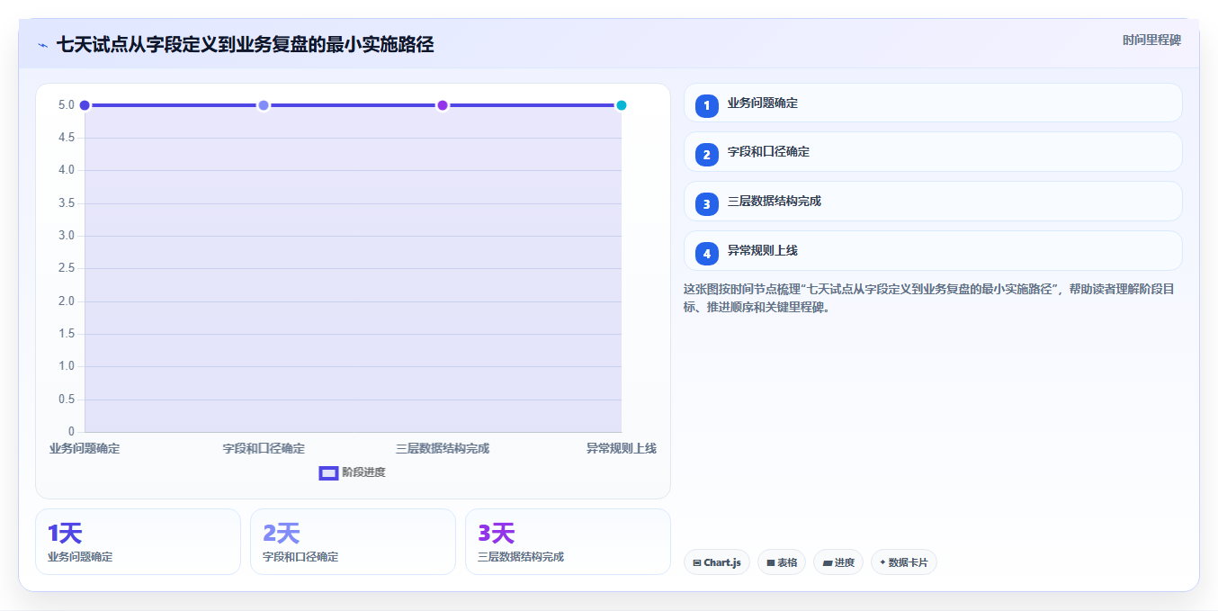Select the 三层数据结构完成 milestone row
The height and width of the screenshot is (611, 1218).
[933, 202]
